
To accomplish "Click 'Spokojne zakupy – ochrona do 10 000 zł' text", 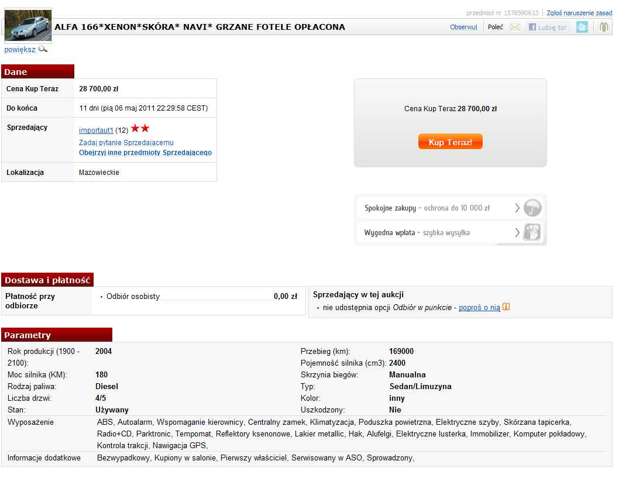I will [427, 208].
